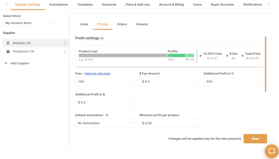Click the tabs forward arrow
The width and height of the screenshot is (279, 159).
click(269, 5)
